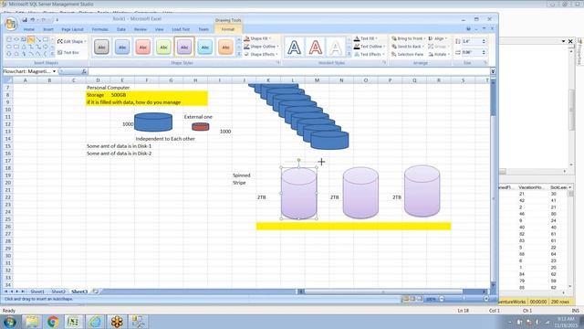This screenshot has height=329, width=584.
Task: Open the Align dropdown
Action: pyautogui.click(x=438, y=38)
